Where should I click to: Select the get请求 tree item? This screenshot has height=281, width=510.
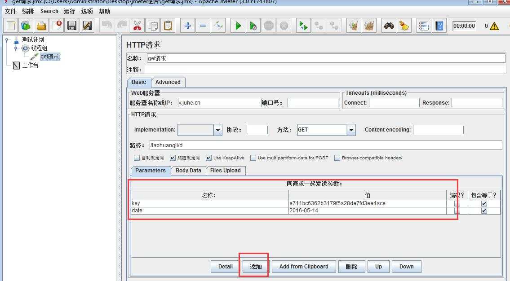tap(50, 57)
